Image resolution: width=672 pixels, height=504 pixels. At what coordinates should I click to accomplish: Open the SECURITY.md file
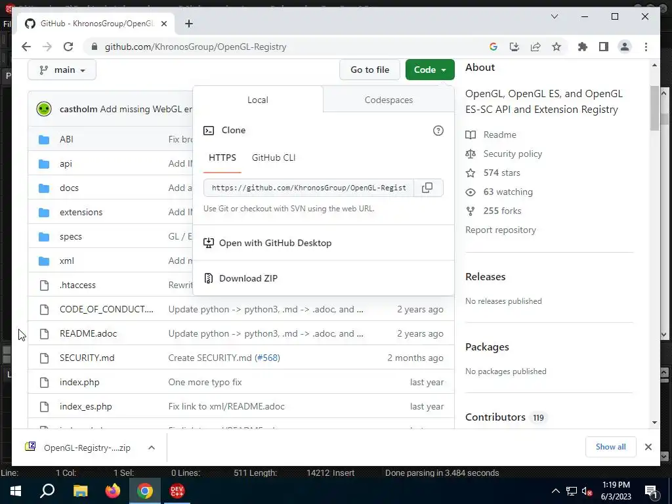coord(87,358)
